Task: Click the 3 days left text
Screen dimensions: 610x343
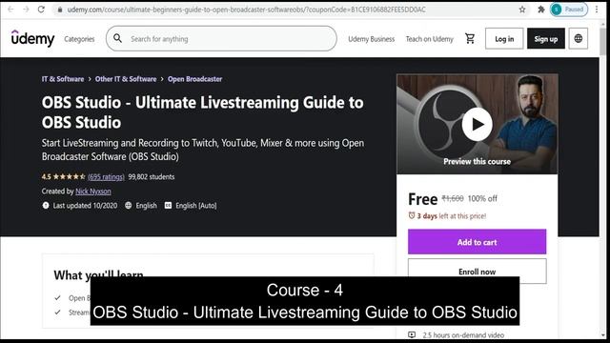Action: coord(451,216)
